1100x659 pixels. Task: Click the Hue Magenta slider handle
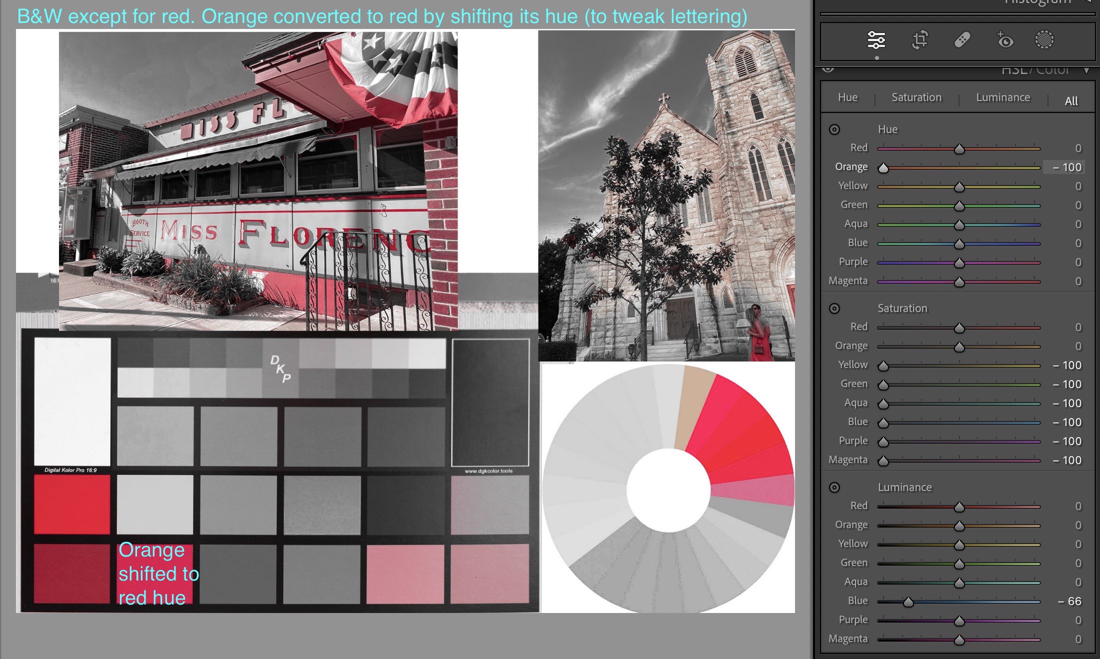(x=959, y=282)
